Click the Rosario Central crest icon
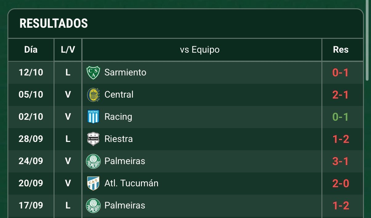The width and height of the screenshot is (371, 218). 93,95
